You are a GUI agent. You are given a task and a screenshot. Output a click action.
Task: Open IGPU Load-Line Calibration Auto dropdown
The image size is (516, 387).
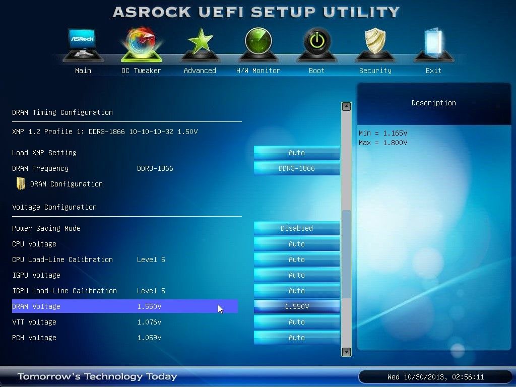(x=296, y=291)
